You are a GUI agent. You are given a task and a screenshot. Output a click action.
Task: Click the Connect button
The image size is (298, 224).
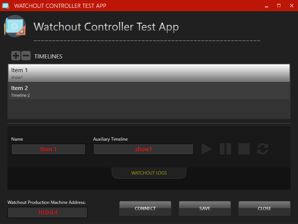(145, 208)
